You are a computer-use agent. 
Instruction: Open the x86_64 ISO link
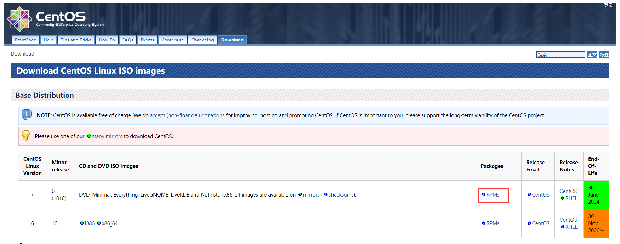click(110, 223)
